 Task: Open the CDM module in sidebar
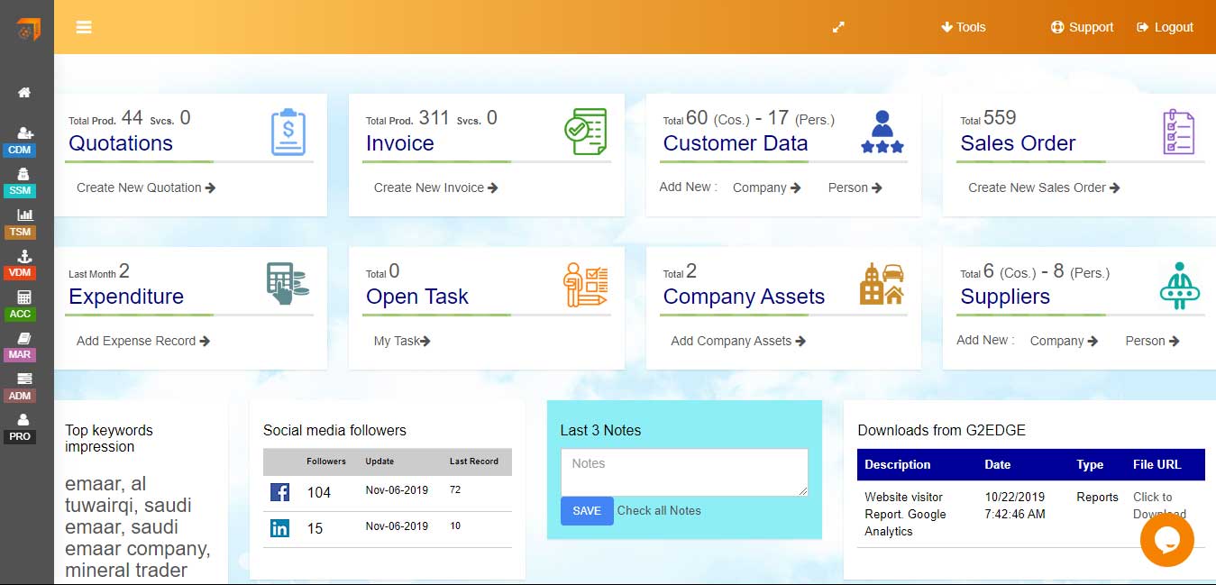21,142
